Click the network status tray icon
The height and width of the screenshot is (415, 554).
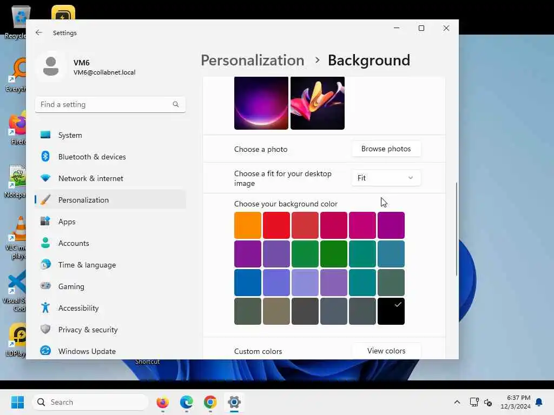(x=474, y=402)
